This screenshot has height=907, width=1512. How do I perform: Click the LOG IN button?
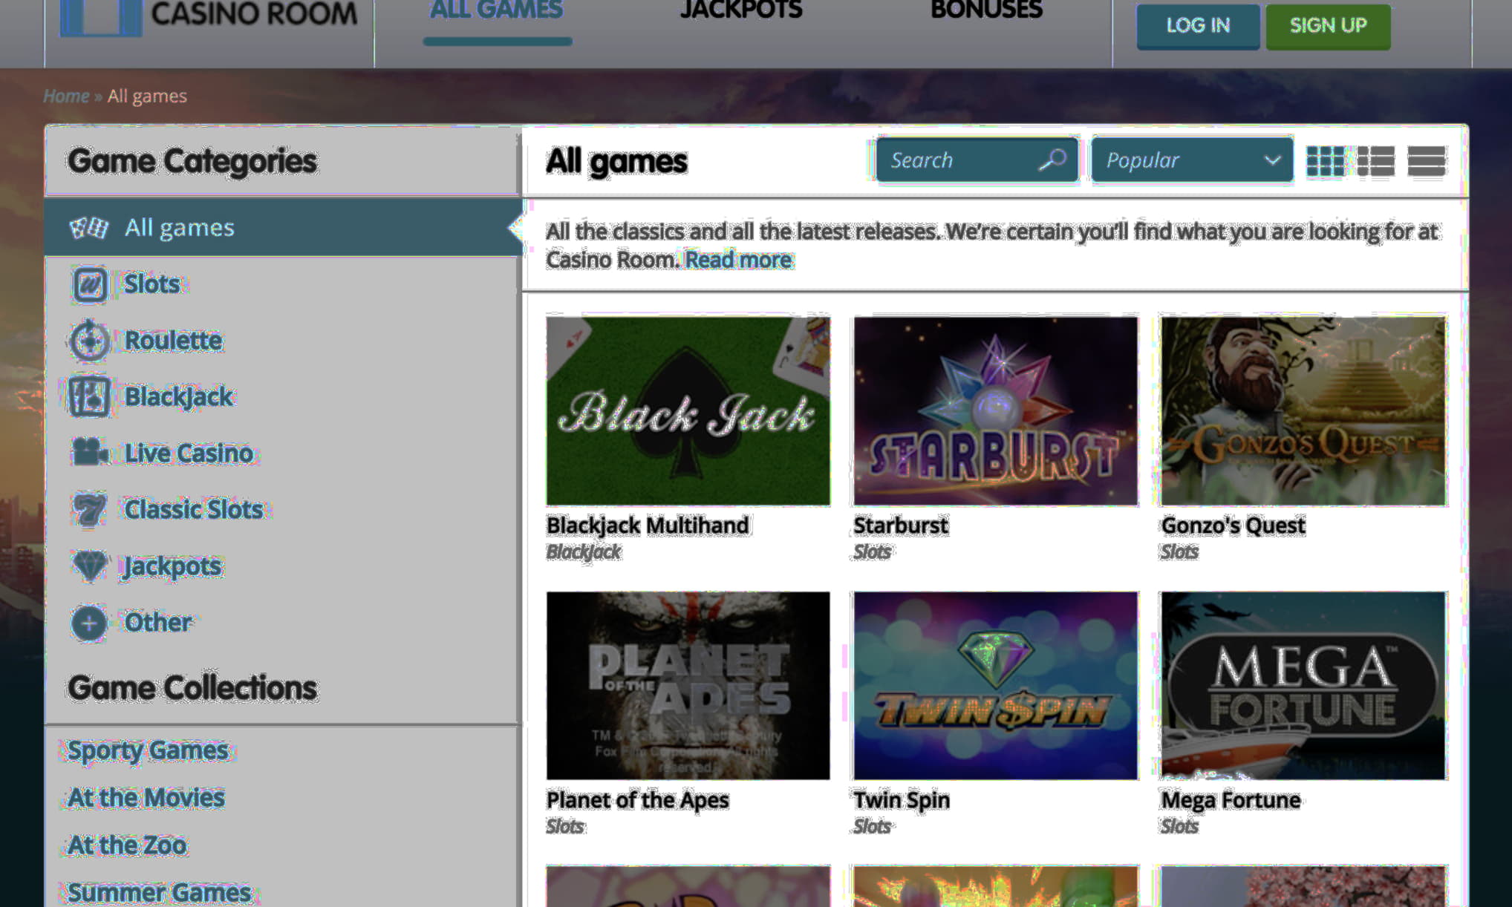pyautogui.click(x=1198, y=26)
